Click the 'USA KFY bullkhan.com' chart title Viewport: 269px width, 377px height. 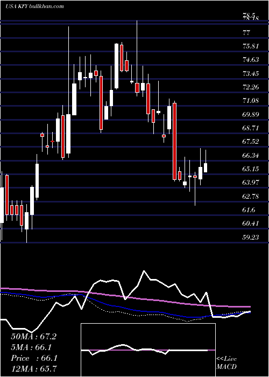[x=34, y=6]
